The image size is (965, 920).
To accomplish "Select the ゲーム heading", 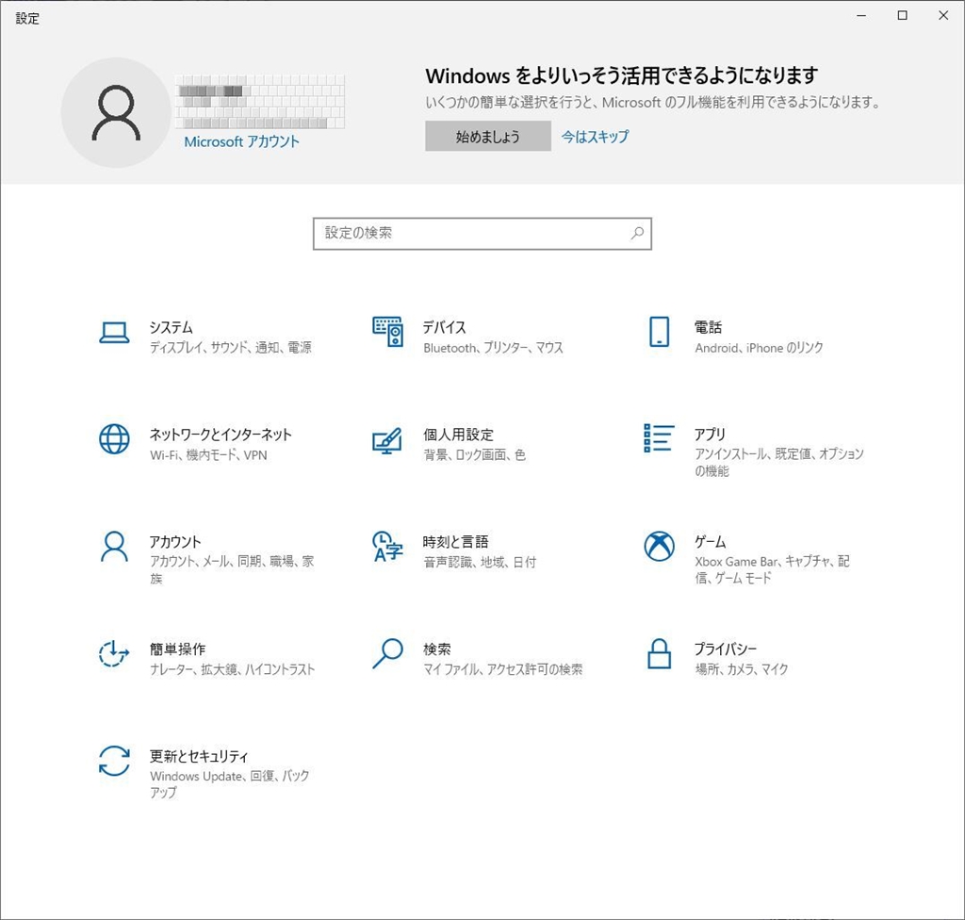I will coord(711,541).
